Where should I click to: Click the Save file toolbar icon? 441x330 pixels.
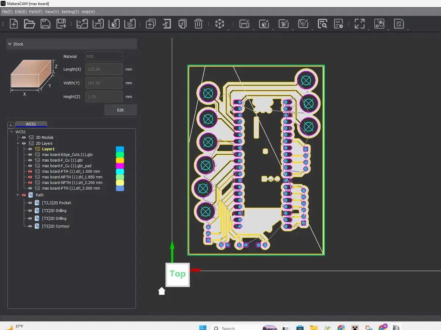(x=45, y=24)
